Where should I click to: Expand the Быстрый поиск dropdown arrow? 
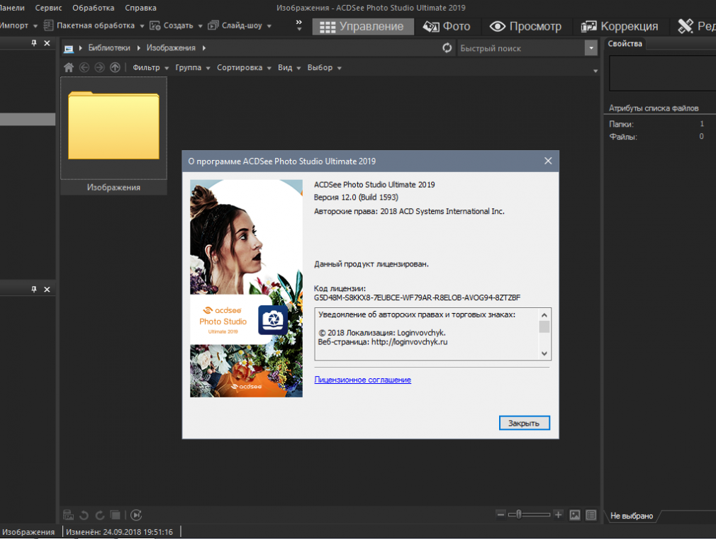591,48
